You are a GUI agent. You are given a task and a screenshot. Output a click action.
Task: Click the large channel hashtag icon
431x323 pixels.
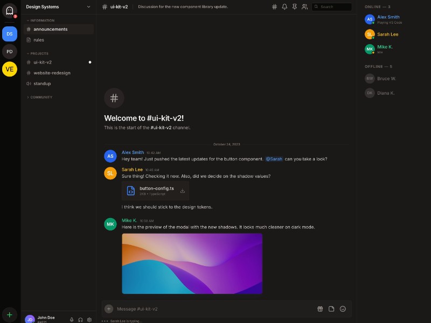[114, 98]
